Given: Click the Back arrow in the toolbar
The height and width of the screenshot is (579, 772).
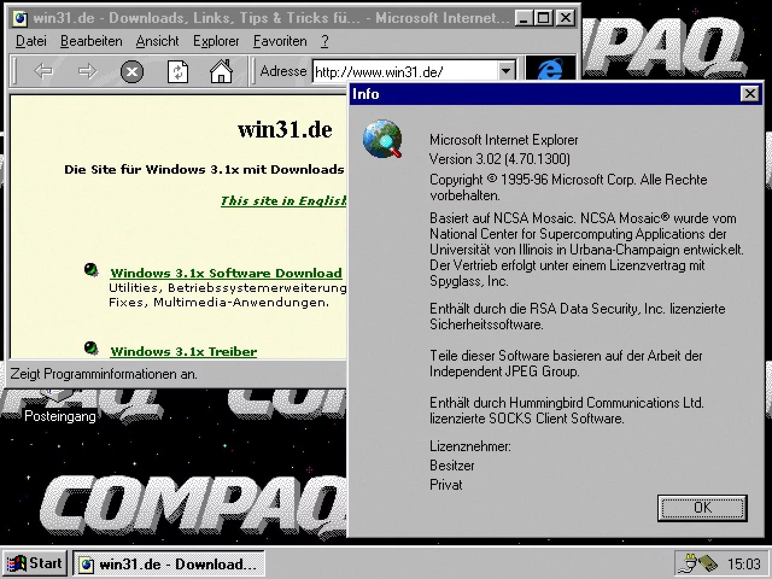Looking at the screenshot, I should click(43, 71).
